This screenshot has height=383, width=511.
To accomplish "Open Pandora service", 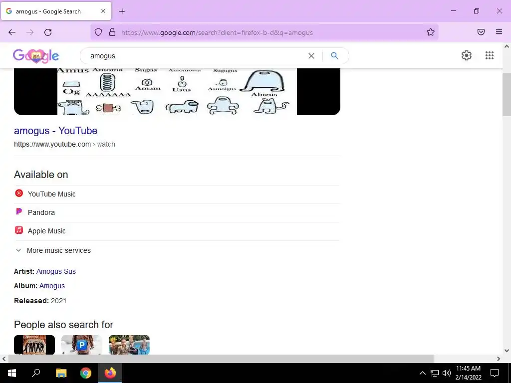I will 177,212.
